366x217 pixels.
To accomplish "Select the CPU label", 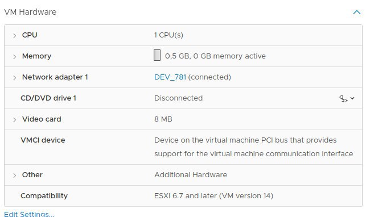I will (x=30, y=35).
